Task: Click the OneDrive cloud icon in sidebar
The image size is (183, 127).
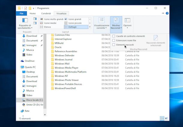Action: point(22,61)
